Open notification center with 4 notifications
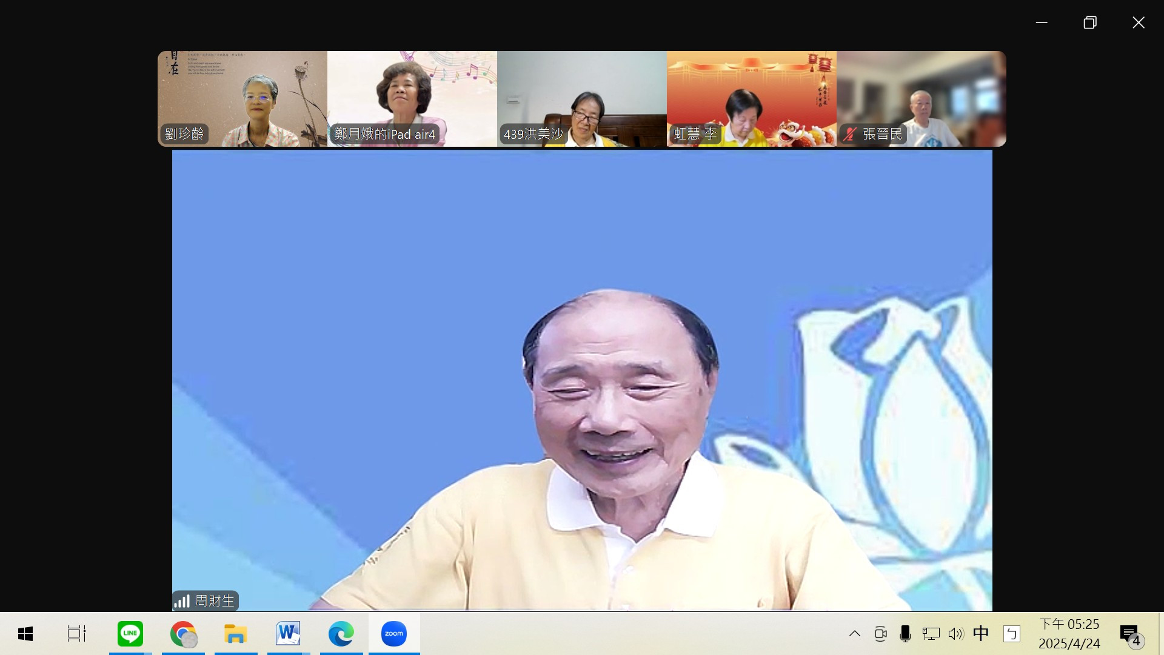 pos(1131,634)
